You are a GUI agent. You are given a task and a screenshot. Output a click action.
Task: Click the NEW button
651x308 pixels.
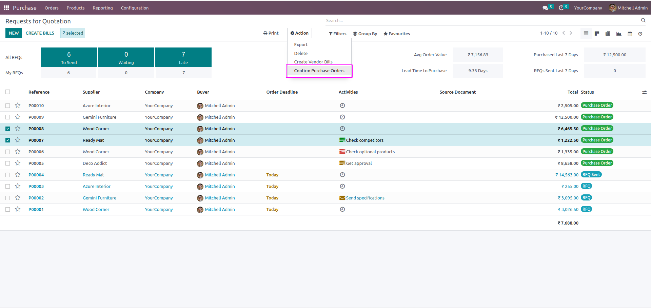14,33
